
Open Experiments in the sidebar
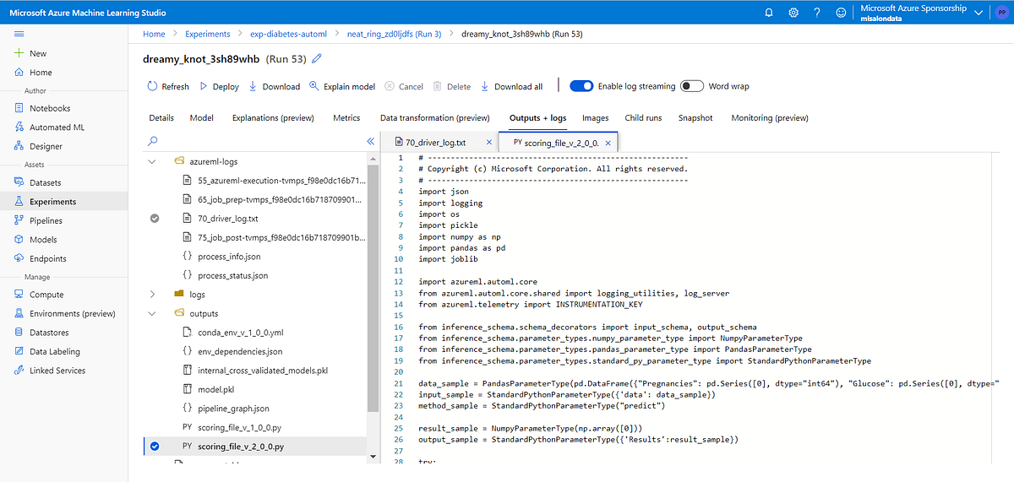tap(52, 202)
